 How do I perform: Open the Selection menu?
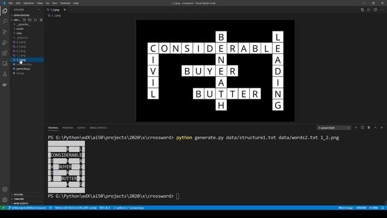coord(28,3)
